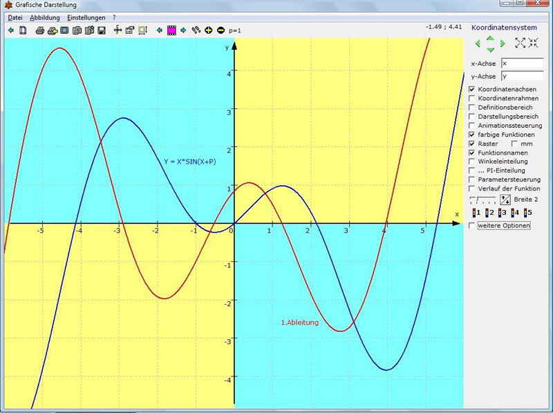Click the shrink inward arrows icon

pos(533,43)
